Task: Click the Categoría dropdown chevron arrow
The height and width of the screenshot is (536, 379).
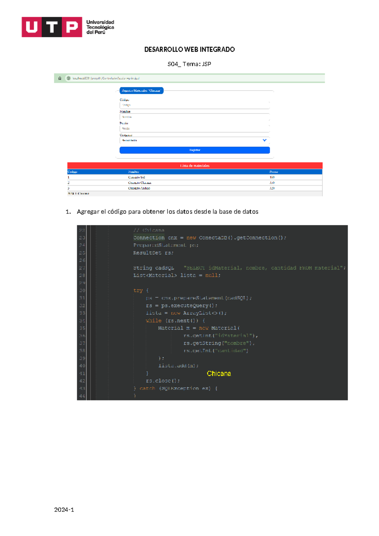Action: 265,140
